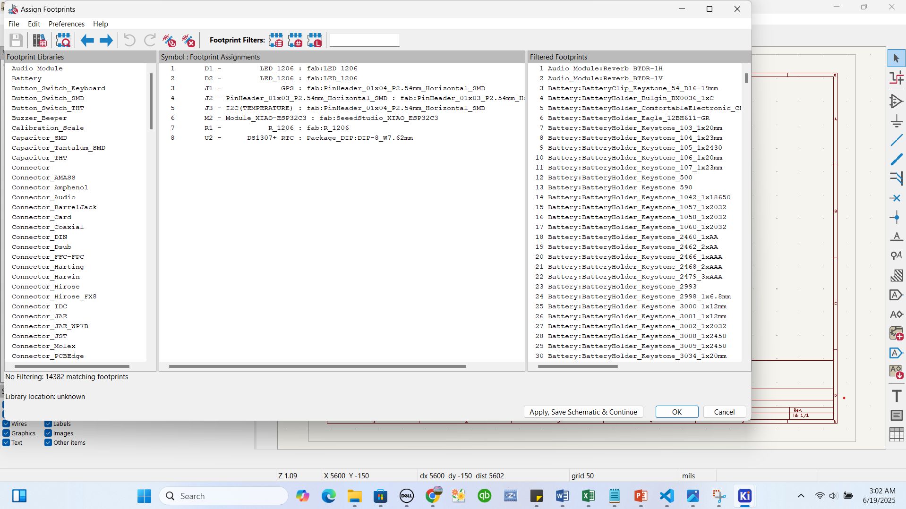Uncheck the Text checkbox

tap(6, 443)
